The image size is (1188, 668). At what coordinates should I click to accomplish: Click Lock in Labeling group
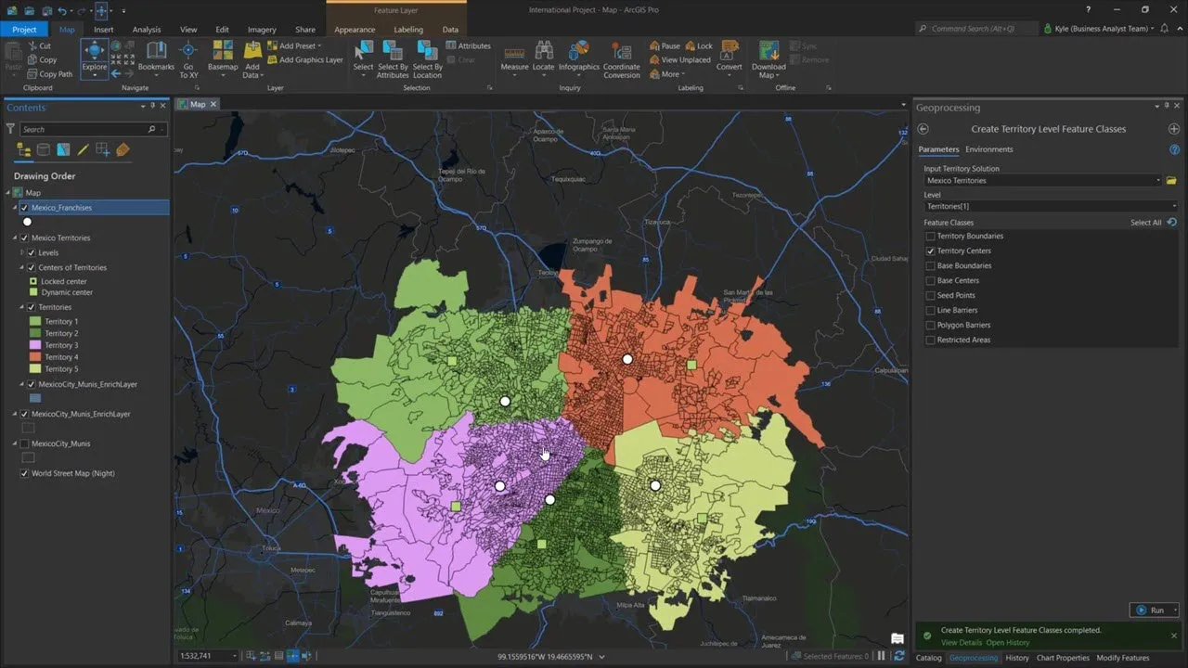point(700,45)
